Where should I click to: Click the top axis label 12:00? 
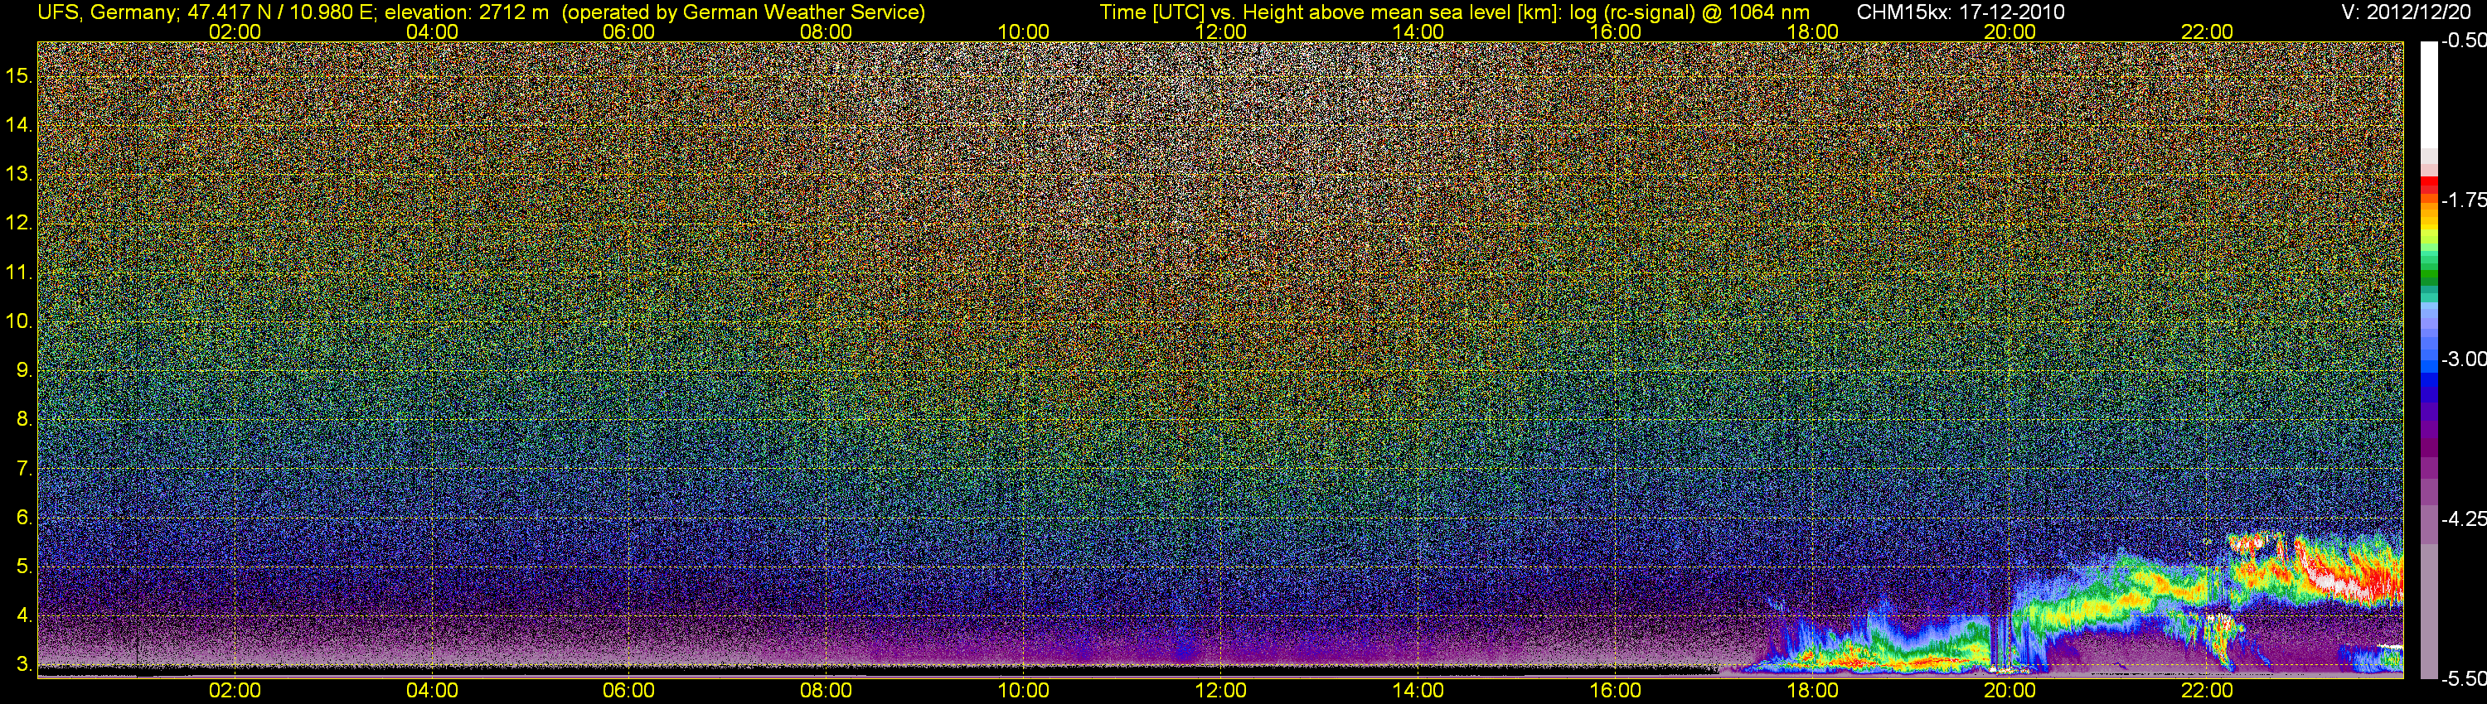(1220, 31)
